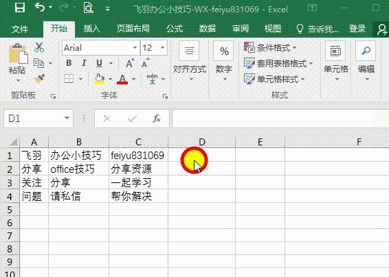Open the Font Color dropdown arrow
Viewport: 389px width, 277px height.
coord(134,80)
